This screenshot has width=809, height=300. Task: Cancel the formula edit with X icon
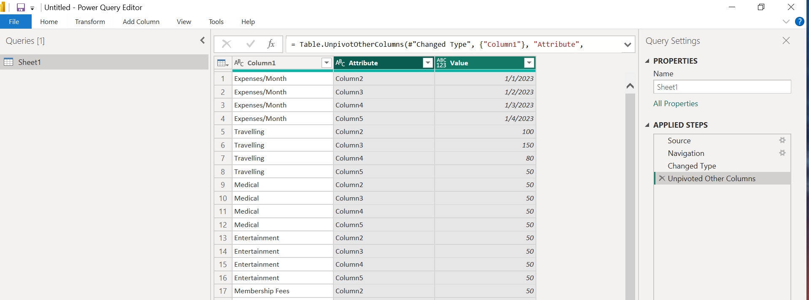pos(227,44)
